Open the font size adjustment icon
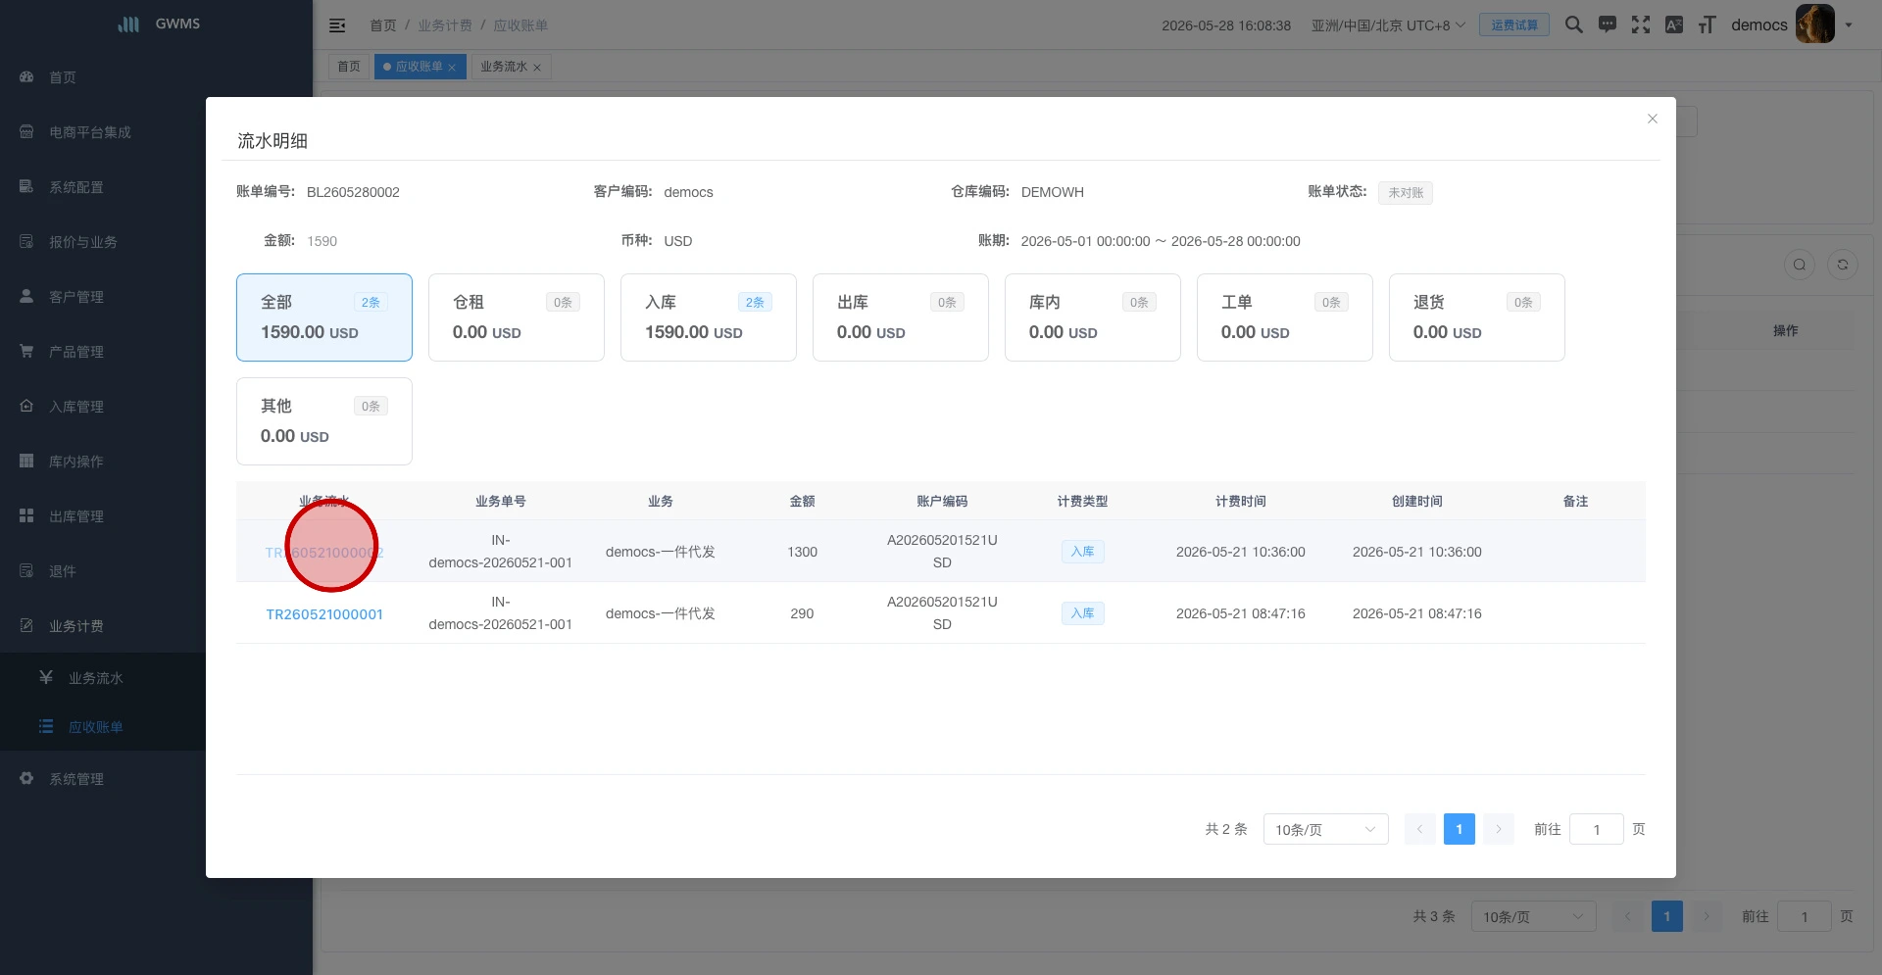This screenshot has height=975, width=1882. tap(1707, 24)
